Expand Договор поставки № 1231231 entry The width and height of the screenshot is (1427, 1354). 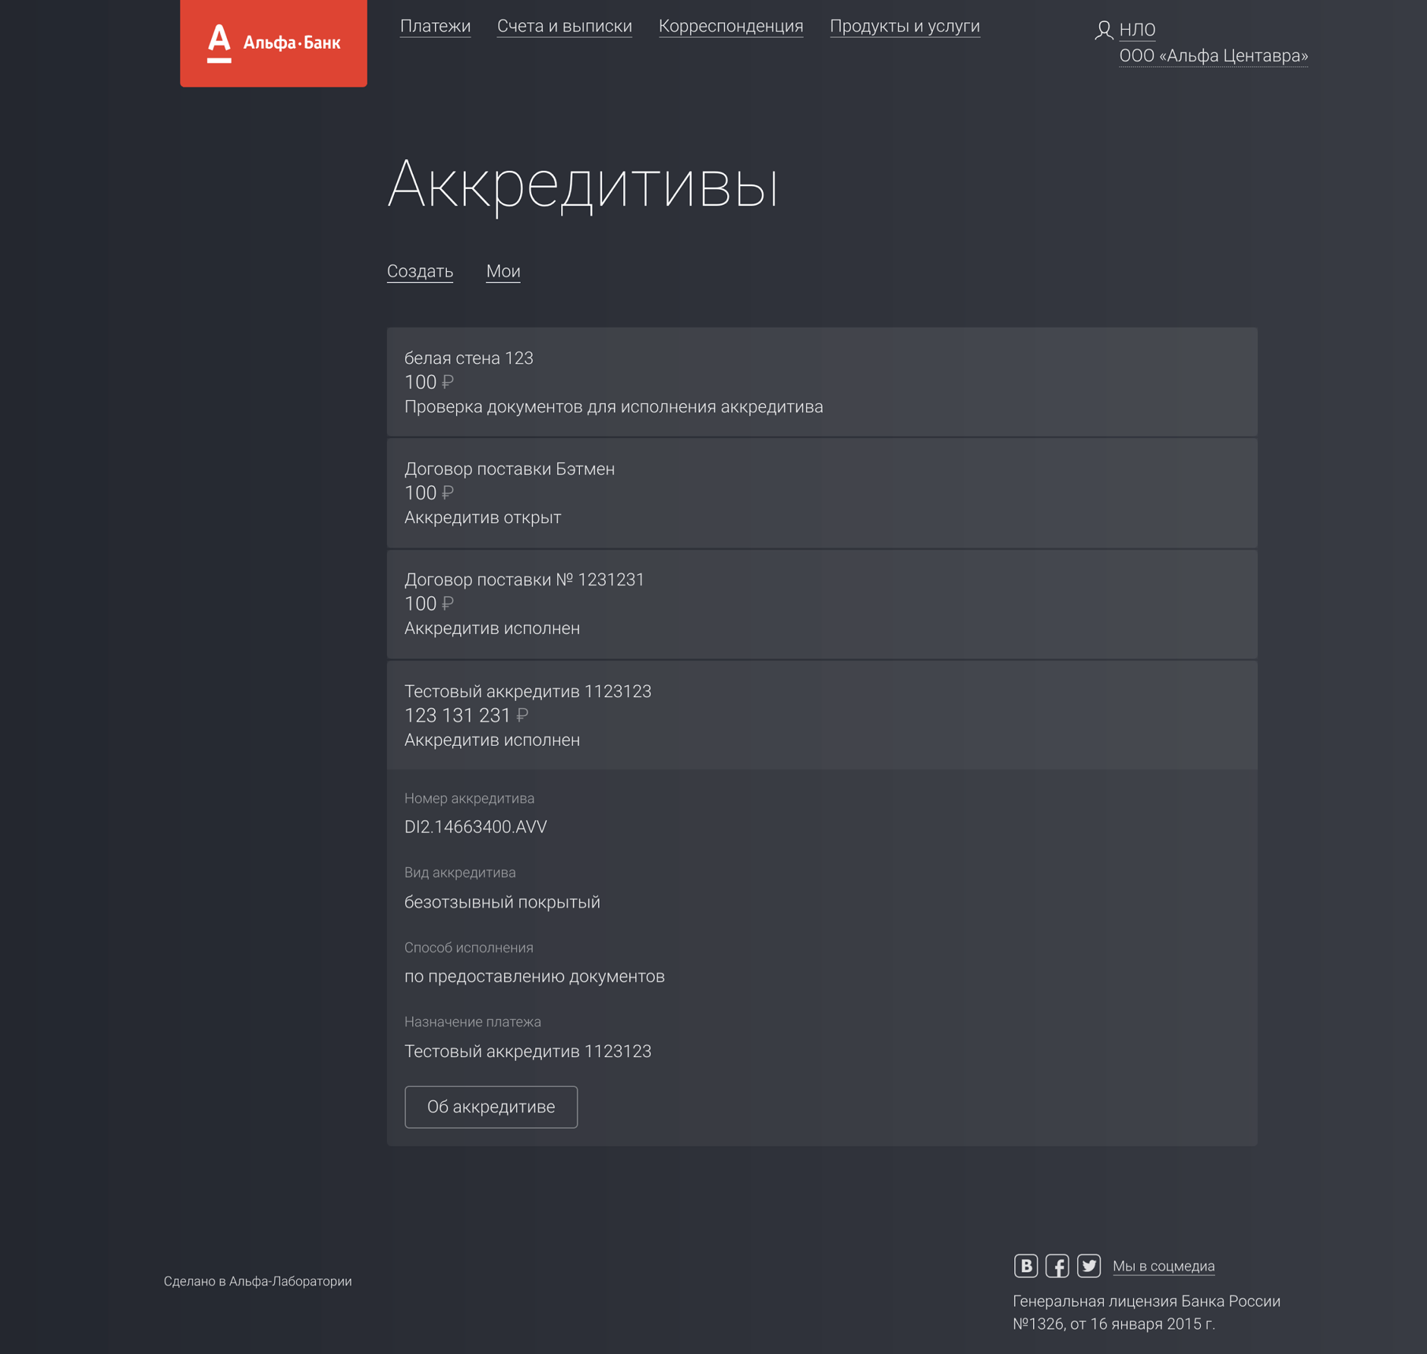822,604
